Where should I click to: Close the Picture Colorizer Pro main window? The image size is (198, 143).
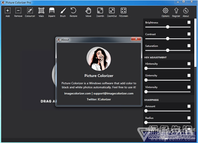pyautogui.click(x=192, y=2)
